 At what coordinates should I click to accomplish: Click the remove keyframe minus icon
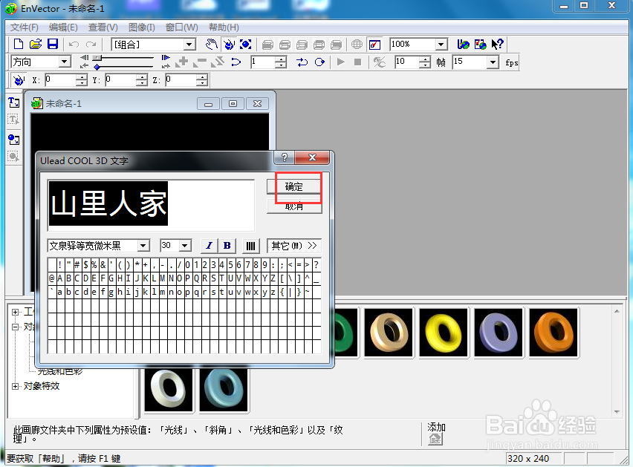pyautogui.click(x=200, y=62)
